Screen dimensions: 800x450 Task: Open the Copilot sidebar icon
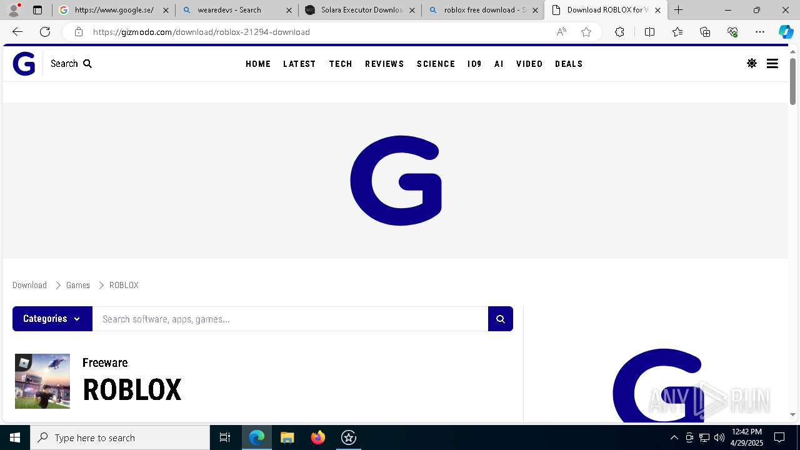[786, 32]
